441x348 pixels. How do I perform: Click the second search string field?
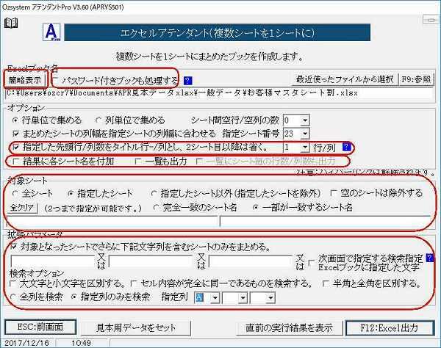(151, 261)
